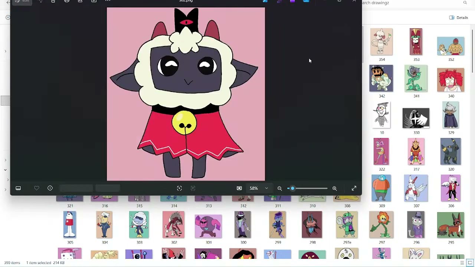Open the three-dot See more menu
The image size is (475, 267).
tap(108, 1)
